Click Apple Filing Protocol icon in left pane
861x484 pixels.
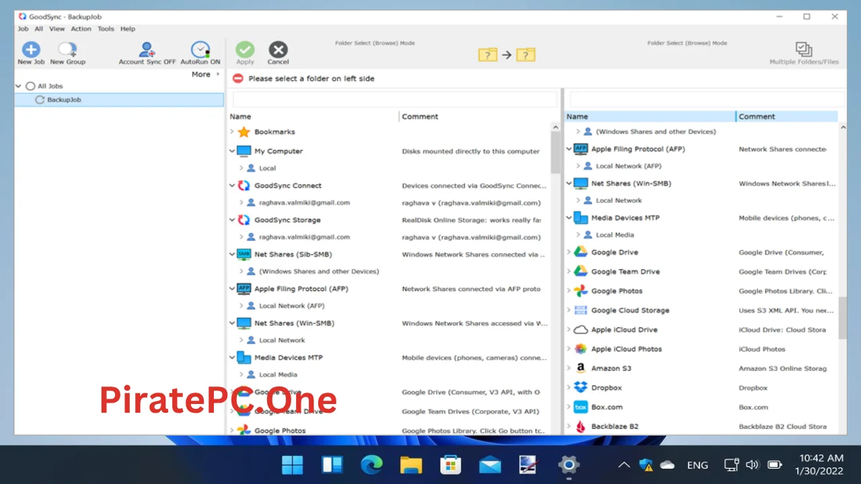[x=244, y=289]
